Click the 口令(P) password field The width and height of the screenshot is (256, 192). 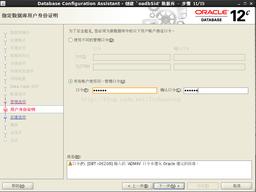pos(125,90)
